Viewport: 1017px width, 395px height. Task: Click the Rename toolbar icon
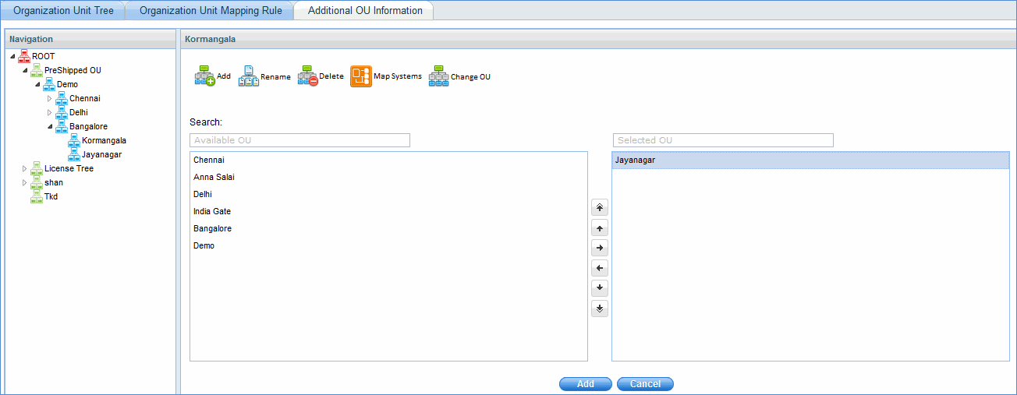click(x=249, y=76)
